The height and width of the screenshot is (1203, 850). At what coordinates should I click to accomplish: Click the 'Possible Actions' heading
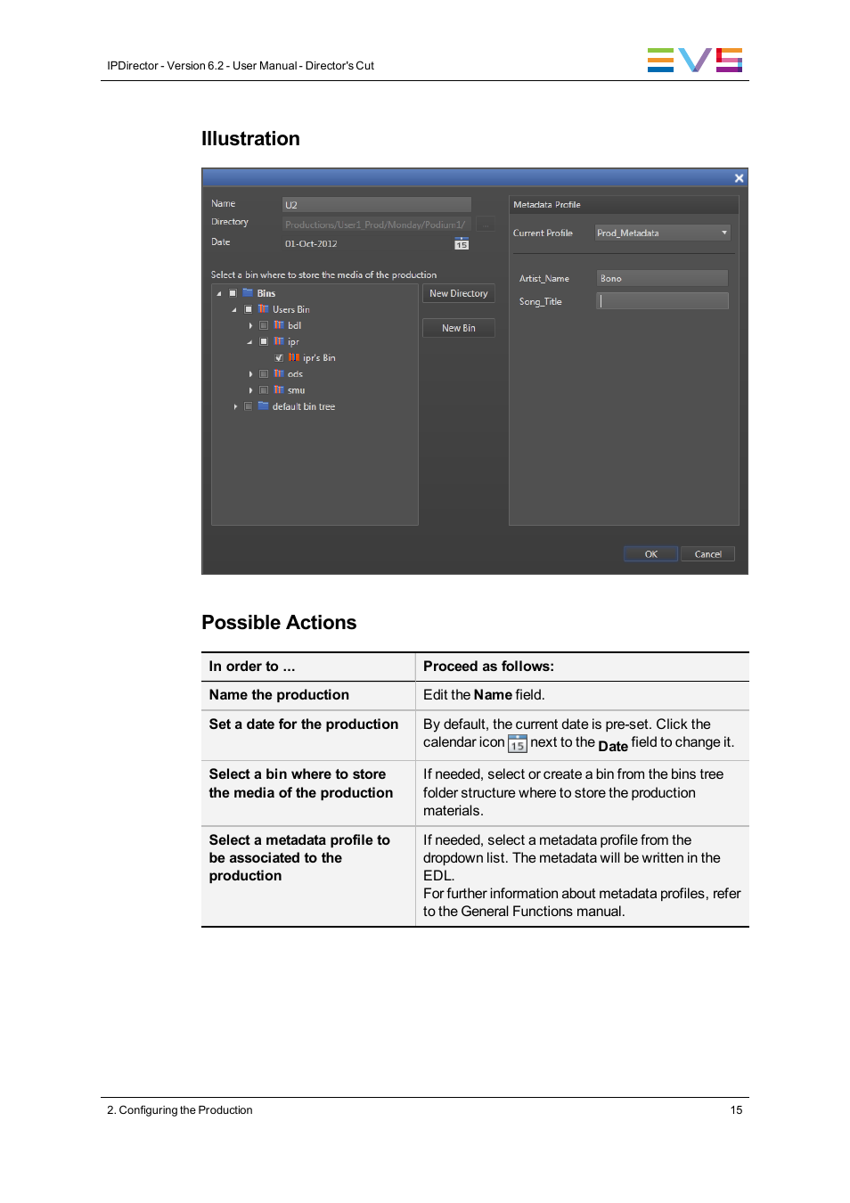[x=279, y=623]
